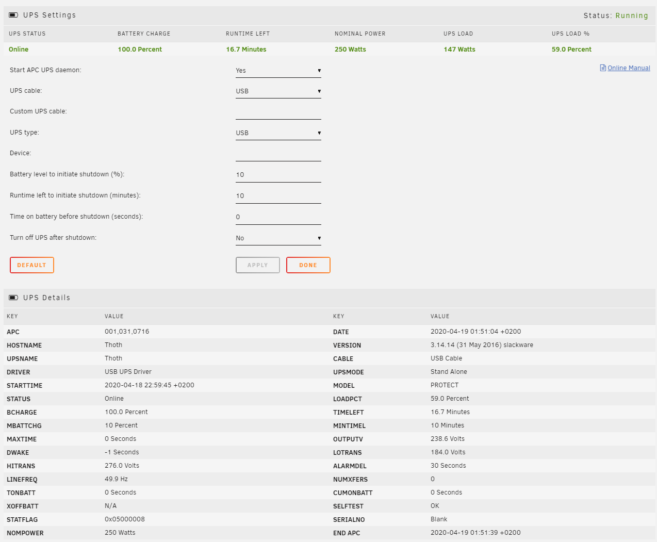Click the 100.0 Percent battery charge value
Viewport: 657px width, 542px height.
[140, 50]
